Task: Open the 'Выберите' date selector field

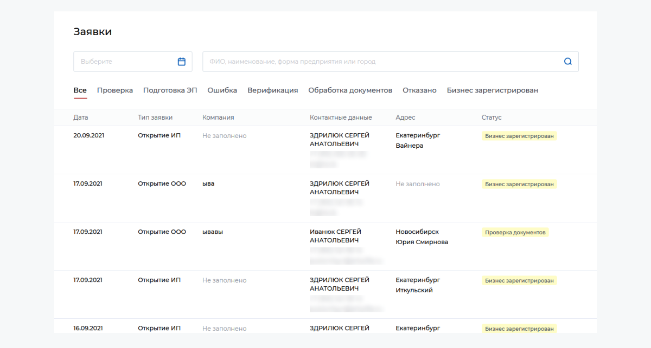Action: (127, 62)
